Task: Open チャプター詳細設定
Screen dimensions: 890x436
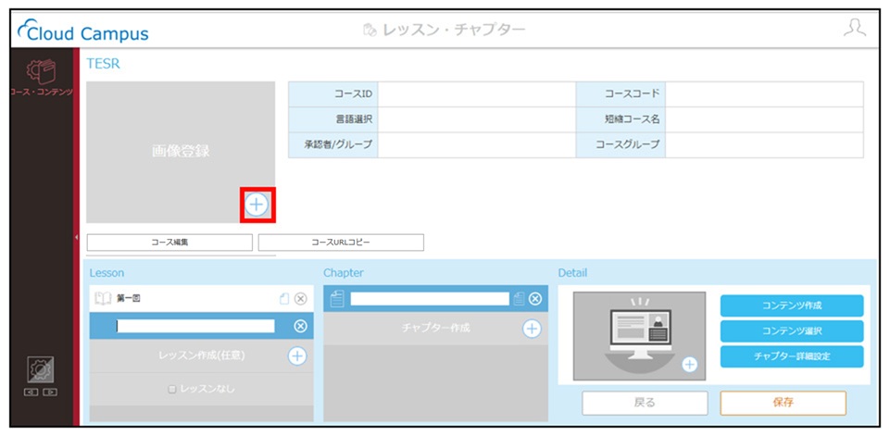Action: point(792,356)
